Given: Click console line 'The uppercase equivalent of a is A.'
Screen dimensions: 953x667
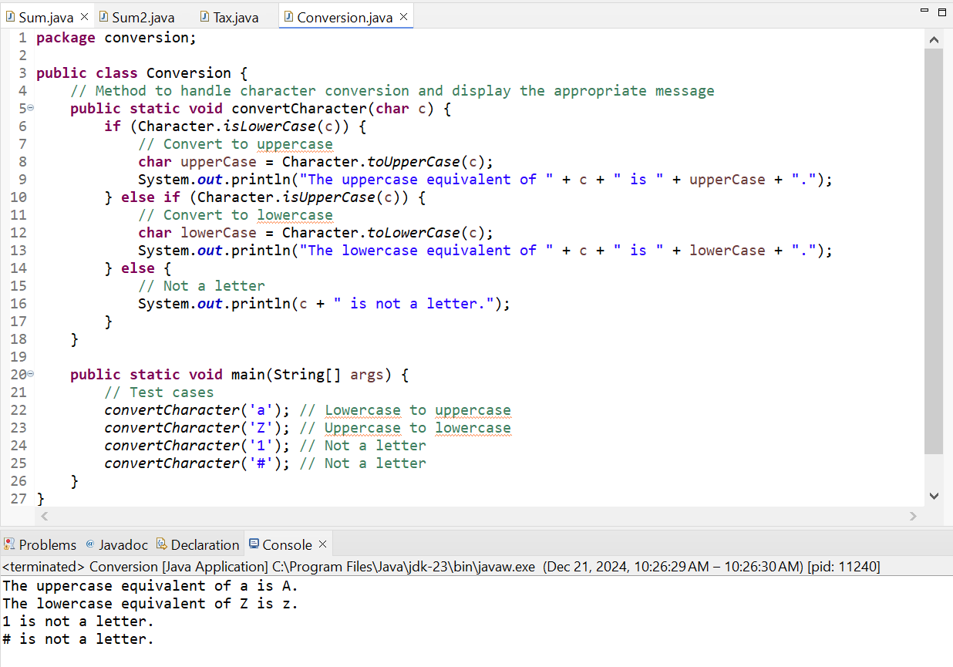Looking at the screenshot, I should [x=150, y=586].
